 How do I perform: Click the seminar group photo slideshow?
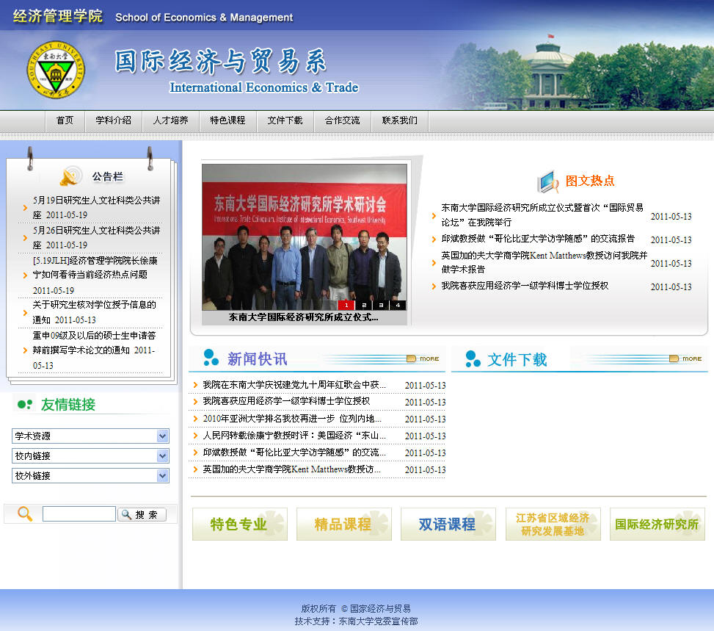[304, 235]
